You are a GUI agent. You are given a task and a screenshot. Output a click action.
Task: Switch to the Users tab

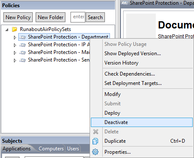pyautogui.click(x=73, y=149)
